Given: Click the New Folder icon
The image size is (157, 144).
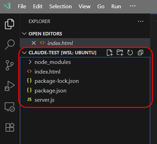Looking at the screenshot, I should (120, 53).
